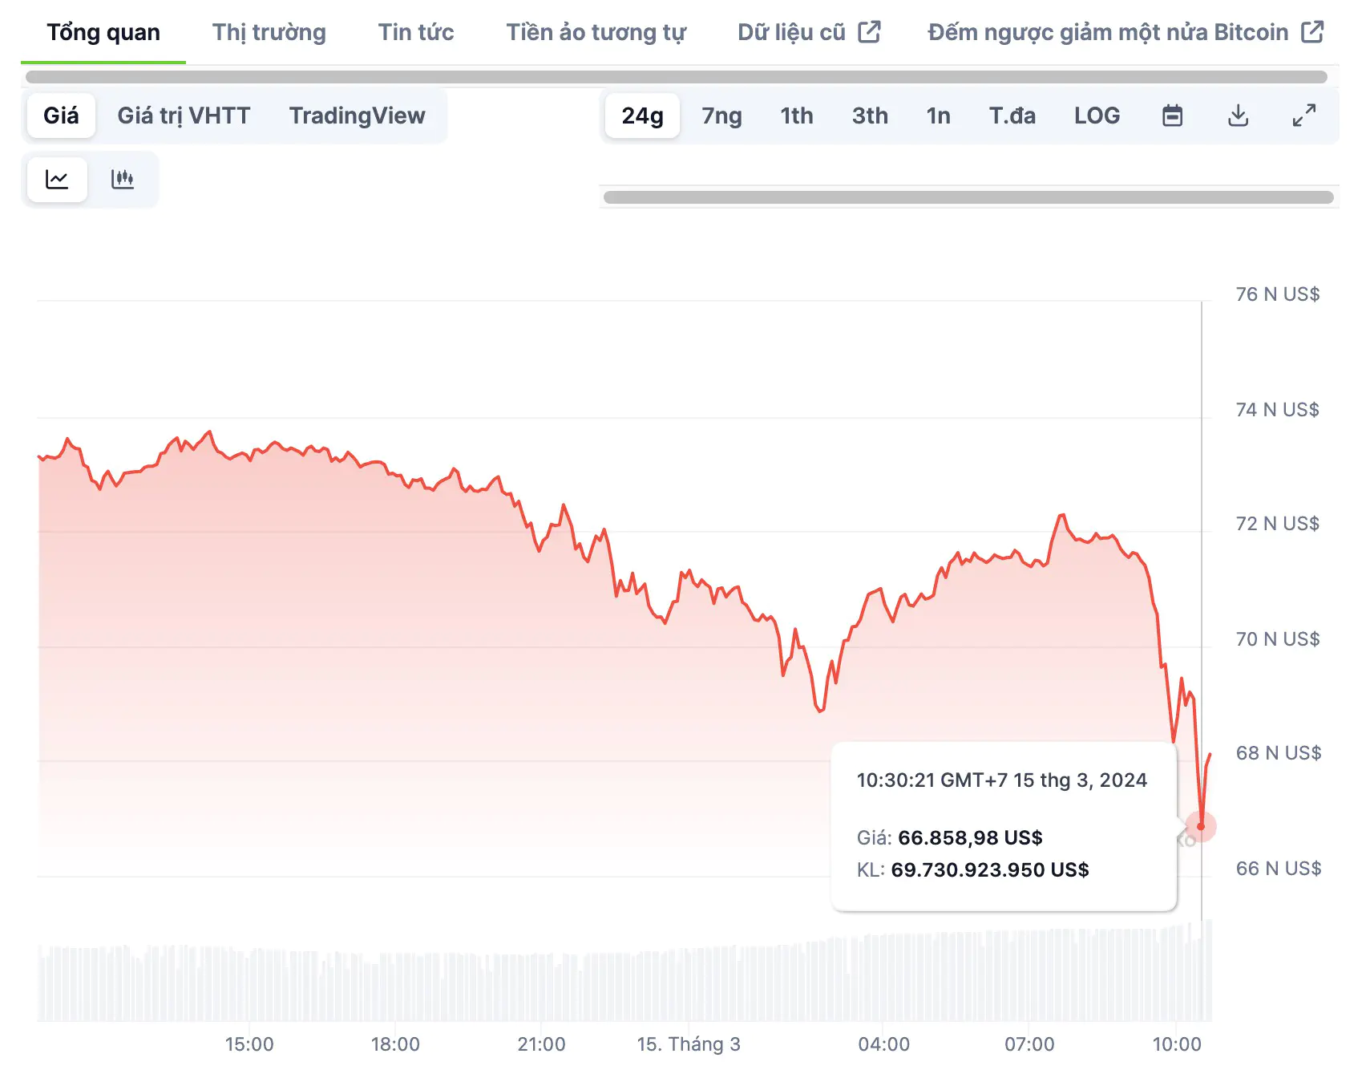Toggle LOG scale on chart
Viewport: 1366px width, 1078px height.
coord(1097,115)
